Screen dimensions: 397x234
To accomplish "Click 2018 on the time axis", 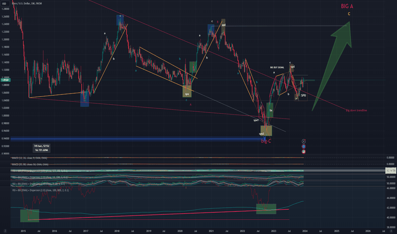I will point(117,231).
